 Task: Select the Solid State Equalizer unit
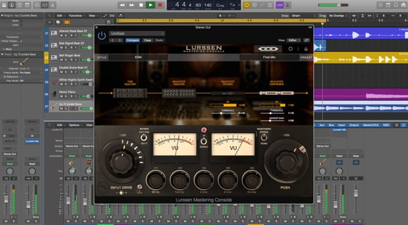(x=179, y=93)
